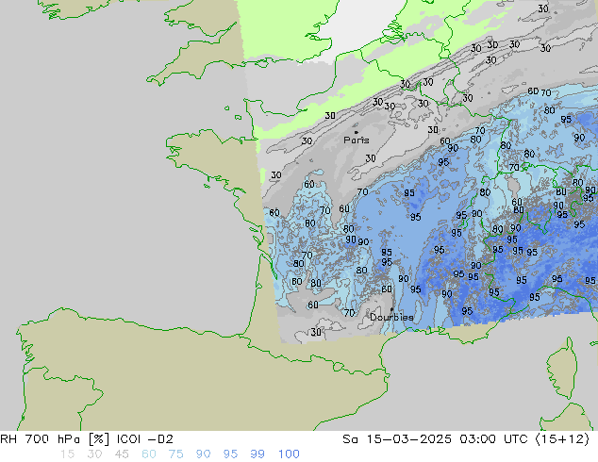The image size is (598, 462).
Task: Click the black dot marking Paris
Action: pyautogui.click(x=357, y=132)
